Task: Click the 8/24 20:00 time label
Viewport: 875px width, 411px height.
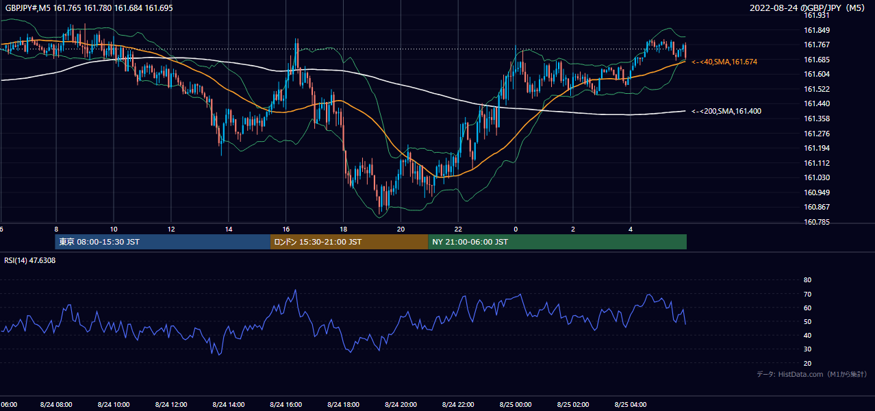Action: coord(401,404)
